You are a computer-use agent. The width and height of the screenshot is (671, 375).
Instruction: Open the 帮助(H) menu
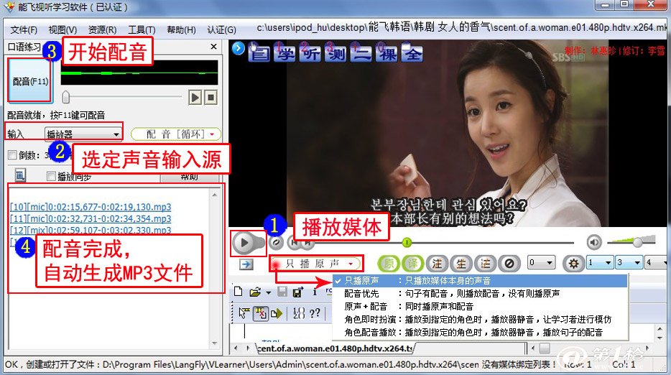(x=181, y=30)
